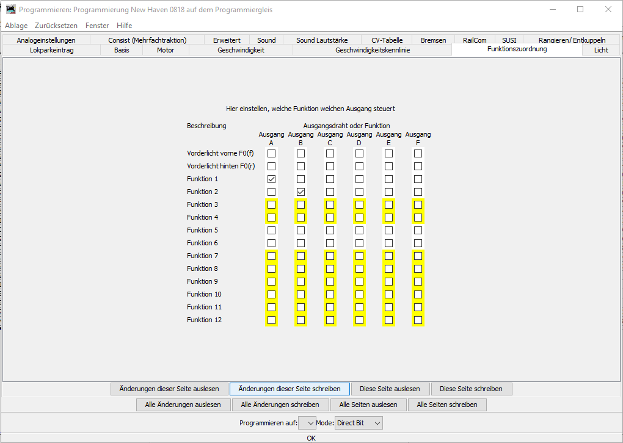This screenshot has height=443, width=623.
Task: Open the Sound Lautstärke tab
Action: click(322, 40)
